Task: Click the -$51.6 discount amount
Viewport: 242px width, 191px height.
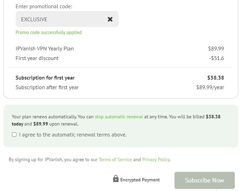Action: (217, 58)
